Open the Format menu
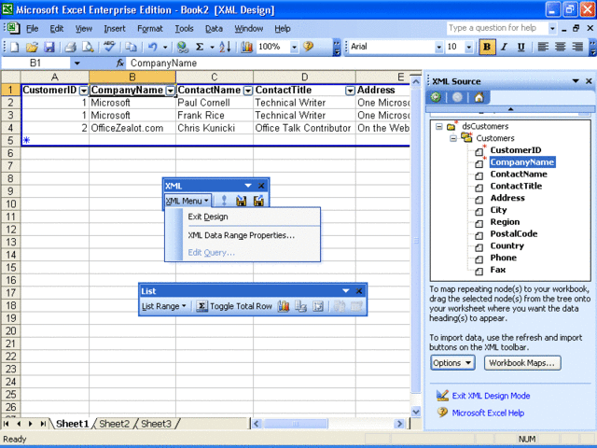 pyautogui.click(x=149, y=29)
